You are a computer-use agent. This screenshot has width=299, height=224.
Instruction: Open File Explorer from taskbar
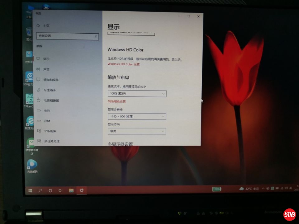(71, 190)
